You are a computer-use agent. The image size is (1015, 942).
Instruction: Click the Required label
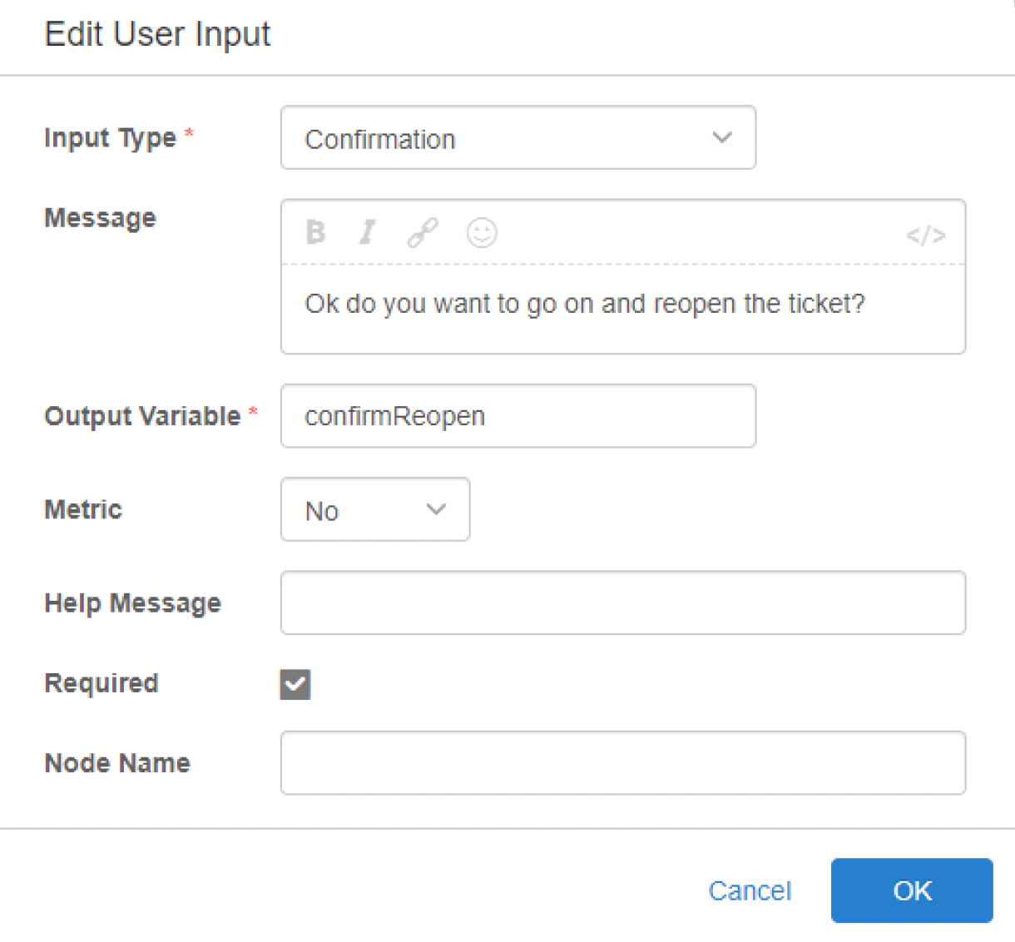pyautogui.click(x=101, y=683)
